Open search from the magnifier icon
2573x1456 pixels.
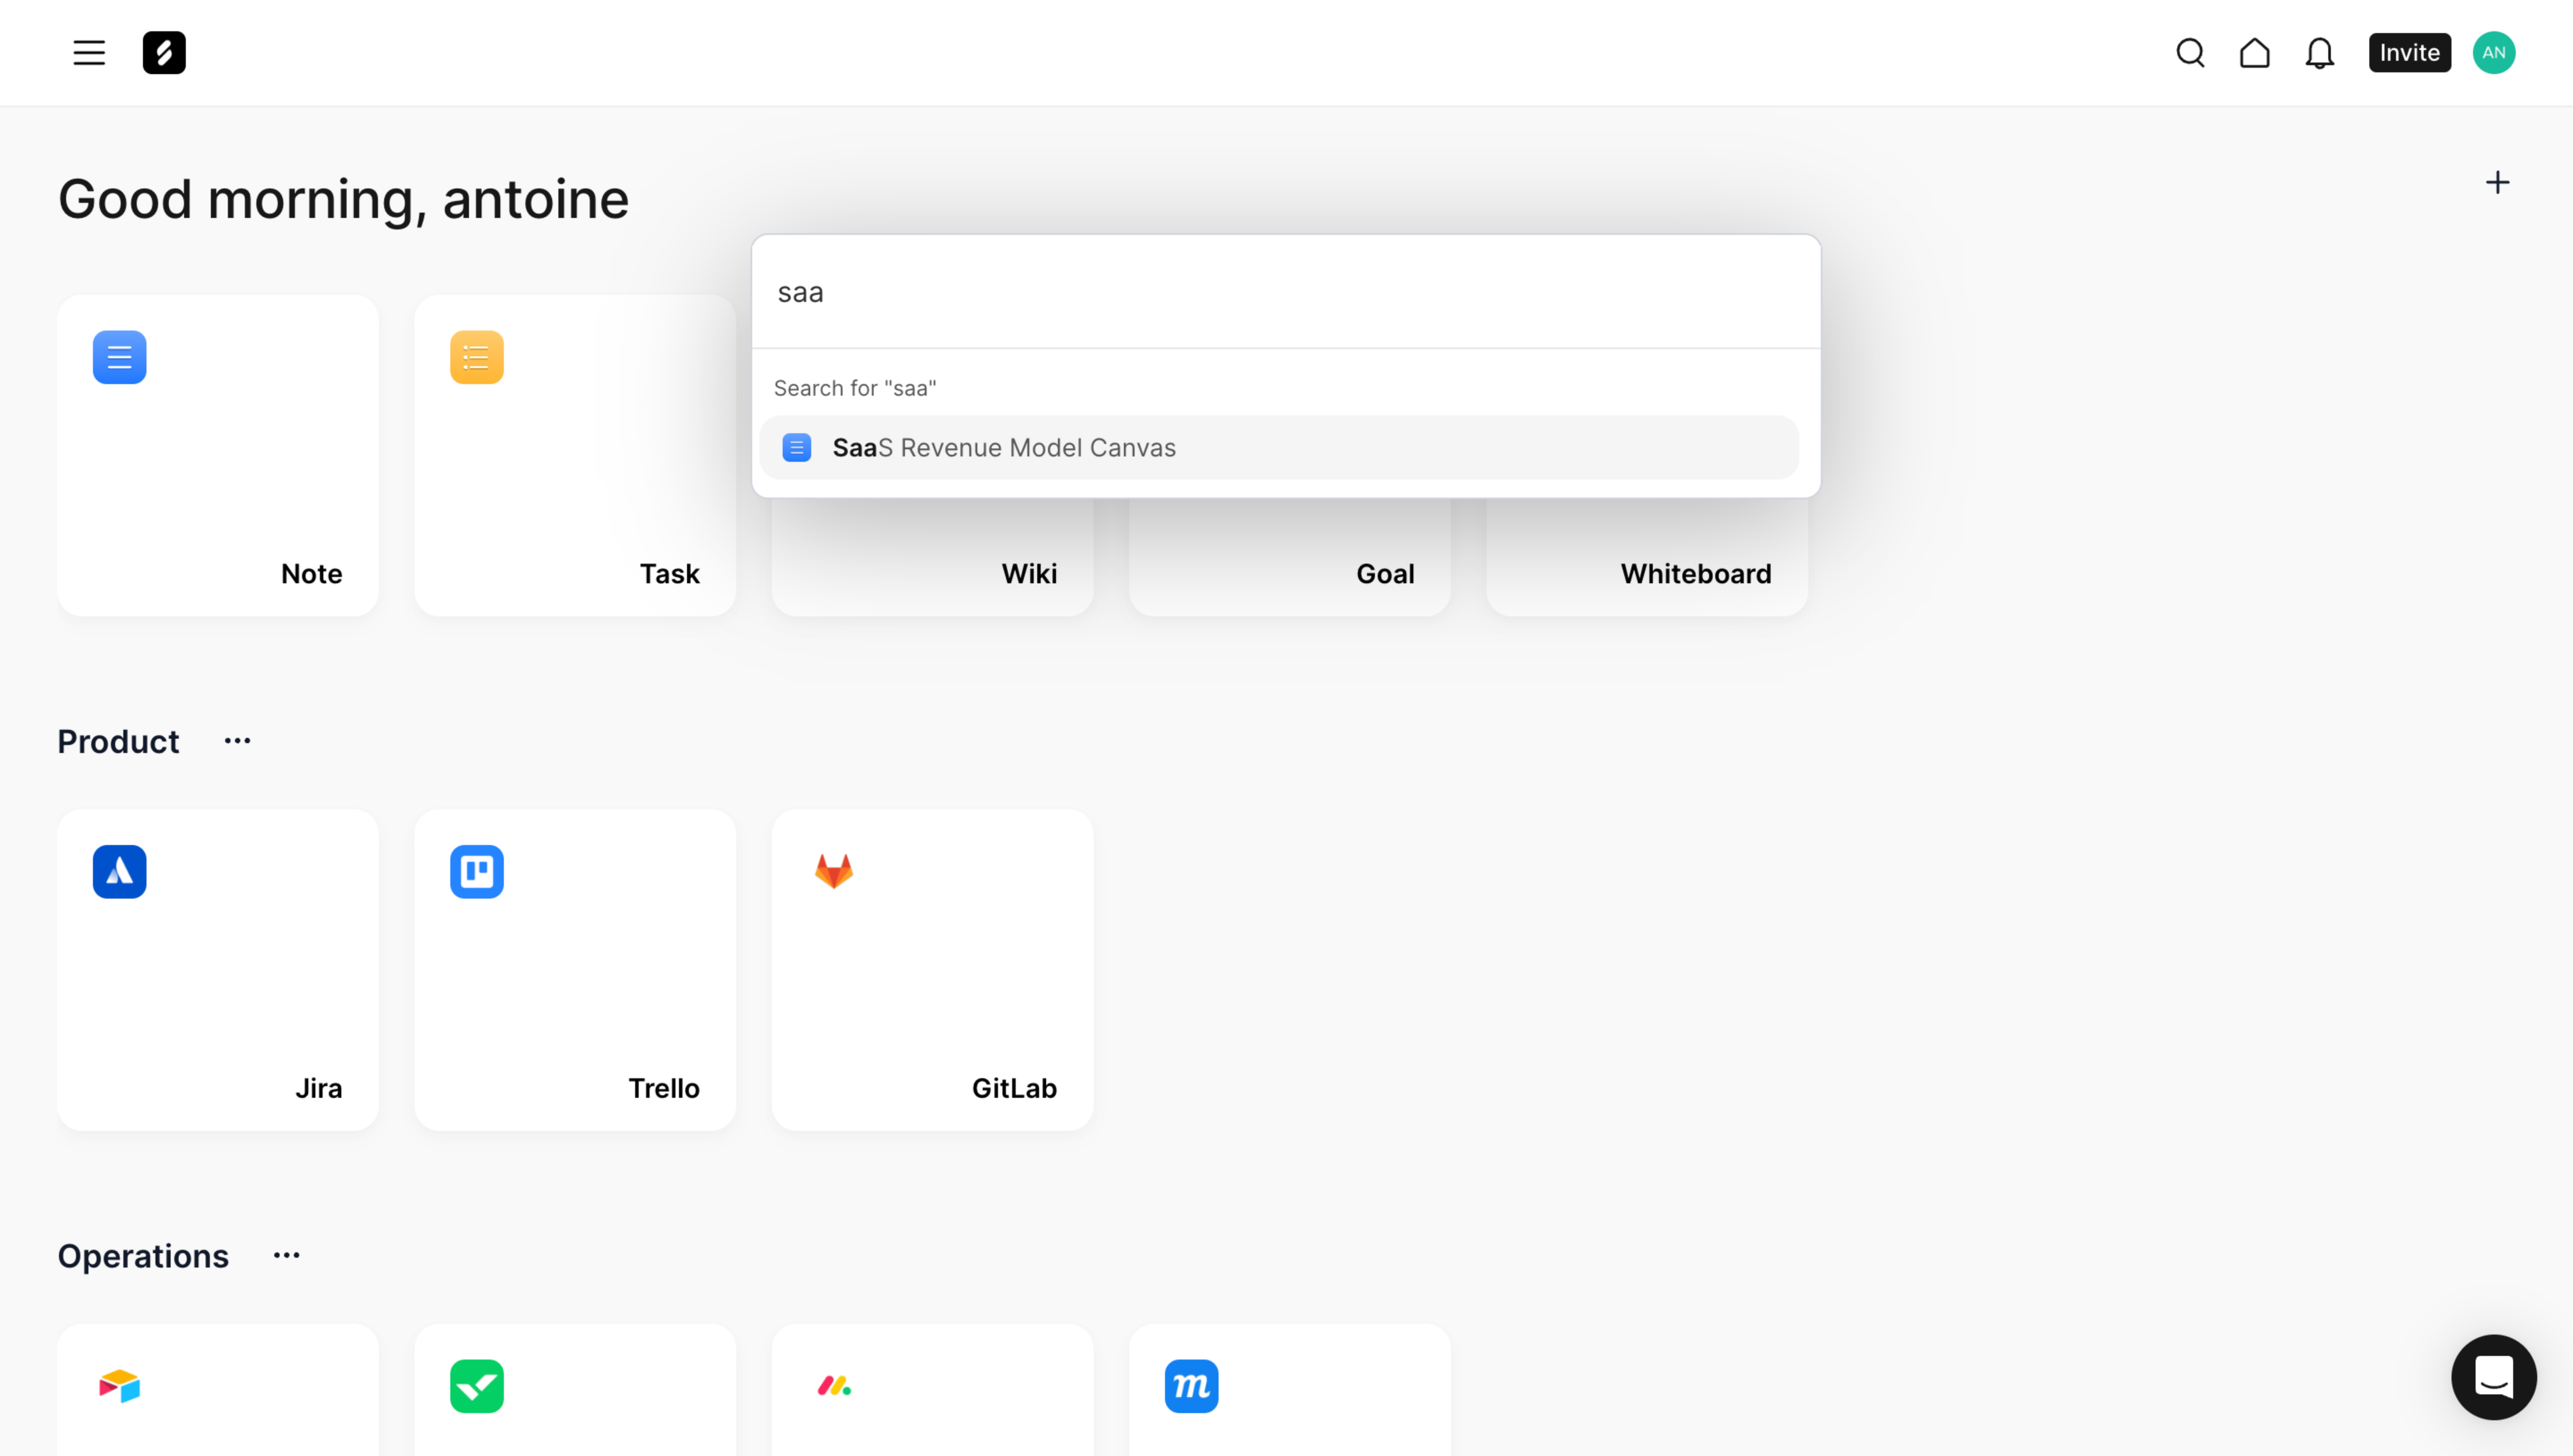(2190, 53)
